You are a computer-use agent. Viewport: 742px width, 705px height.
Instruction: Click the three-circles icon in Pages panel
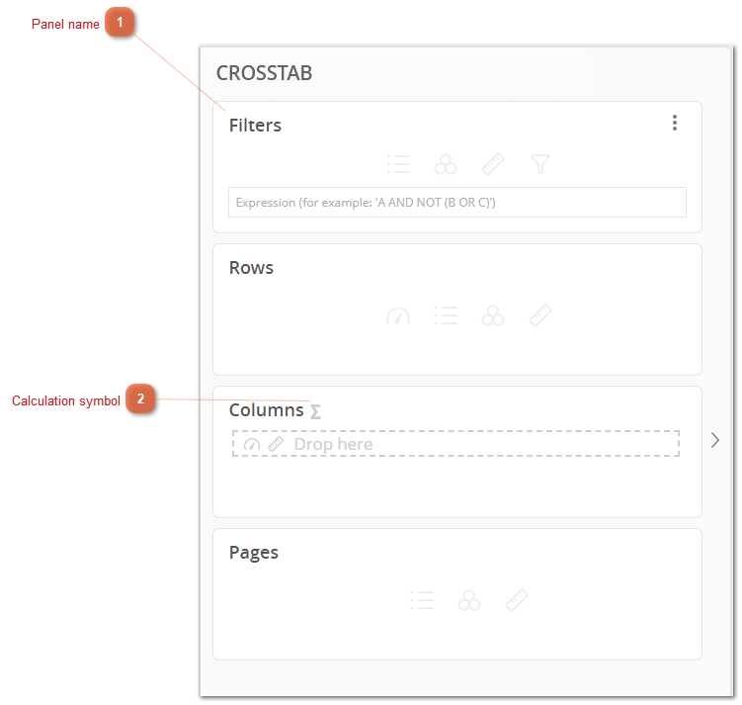pyautogui.click(x=469, y=600)
